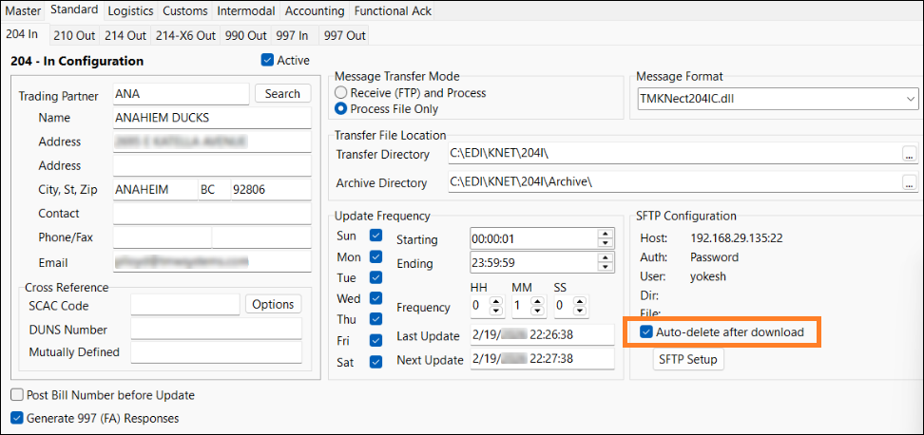The height and width of the screenshot is (435, 924).
Task: Uncheck Sun update day
Action: tap(375, 236)
